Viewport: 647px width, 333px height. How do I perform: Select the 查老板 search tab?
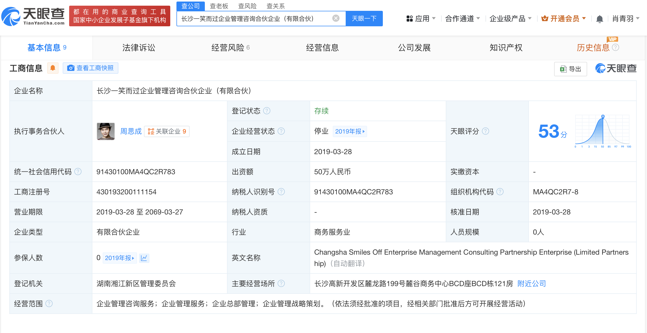[x=219, y=6]
